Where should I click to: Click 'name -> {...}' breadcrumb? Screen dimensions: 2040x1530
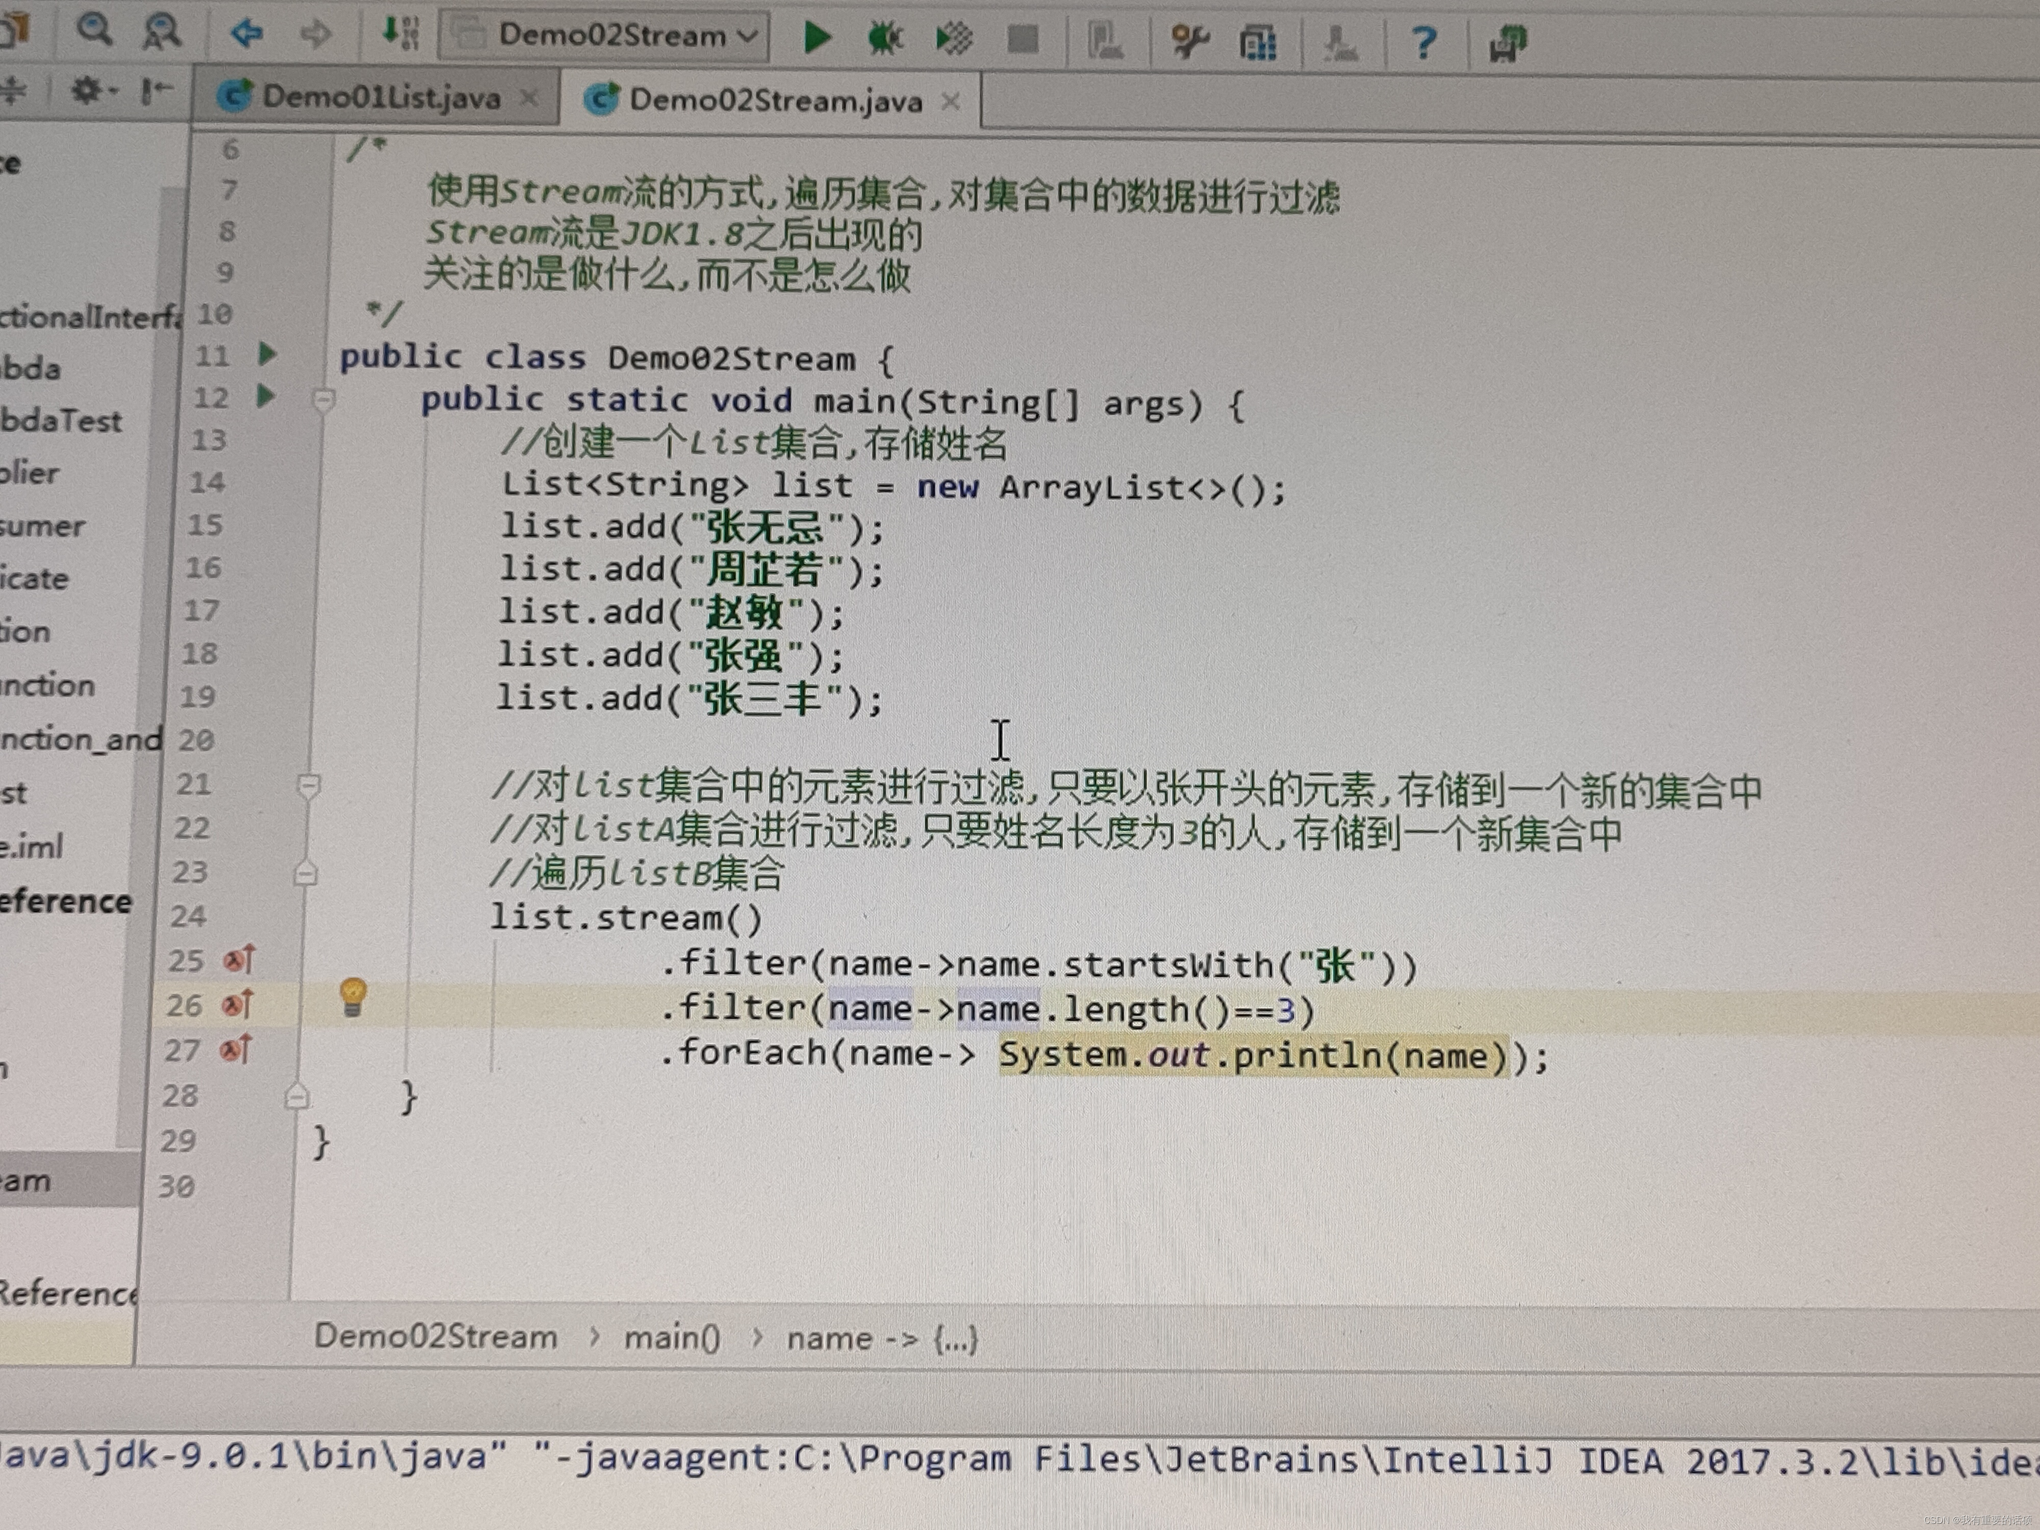point(882,1338)
